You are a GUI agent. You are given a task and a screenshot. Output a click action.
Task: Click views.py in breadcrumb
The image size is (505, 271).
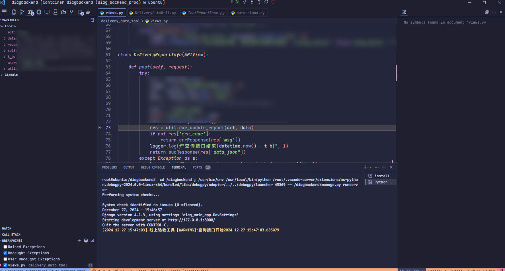(x=159, y=21)
